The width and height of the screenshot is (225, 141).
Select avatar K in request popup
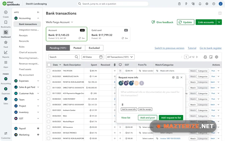pyautogui.click(x=121, y=83)
